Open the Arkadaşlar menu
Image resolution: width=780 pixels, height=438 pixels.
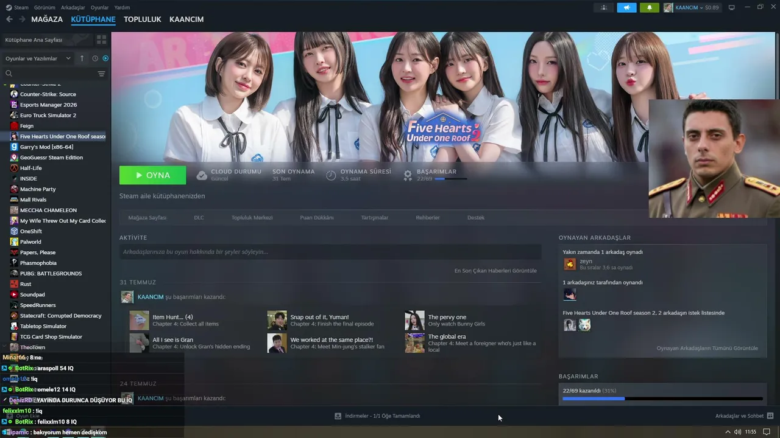coord(73,7)
